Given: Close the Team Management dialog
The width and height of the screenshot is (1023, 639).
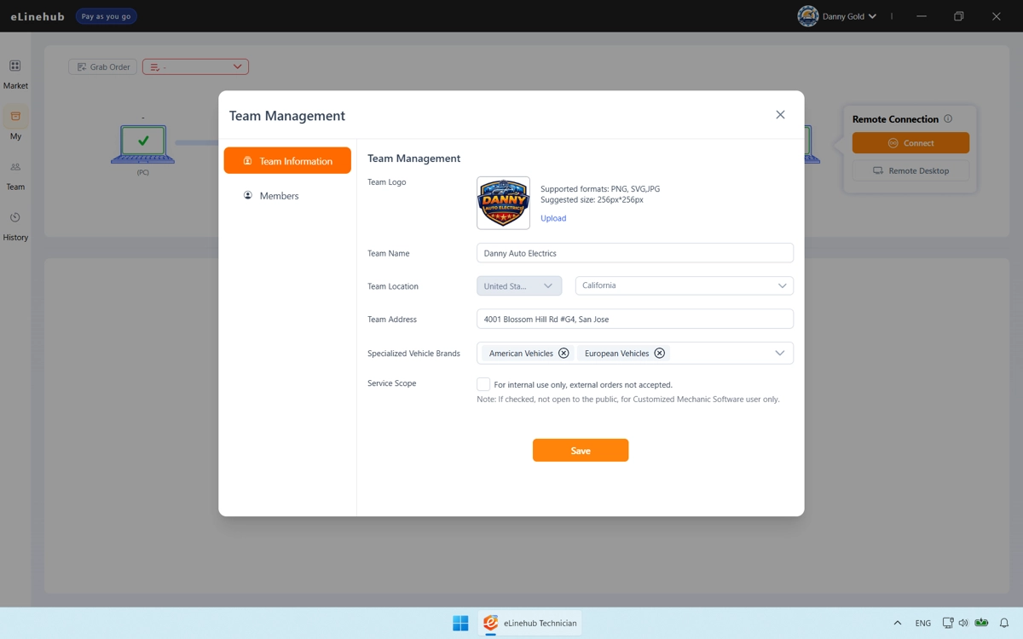Looking at the screenshot, I should (780, 115).
